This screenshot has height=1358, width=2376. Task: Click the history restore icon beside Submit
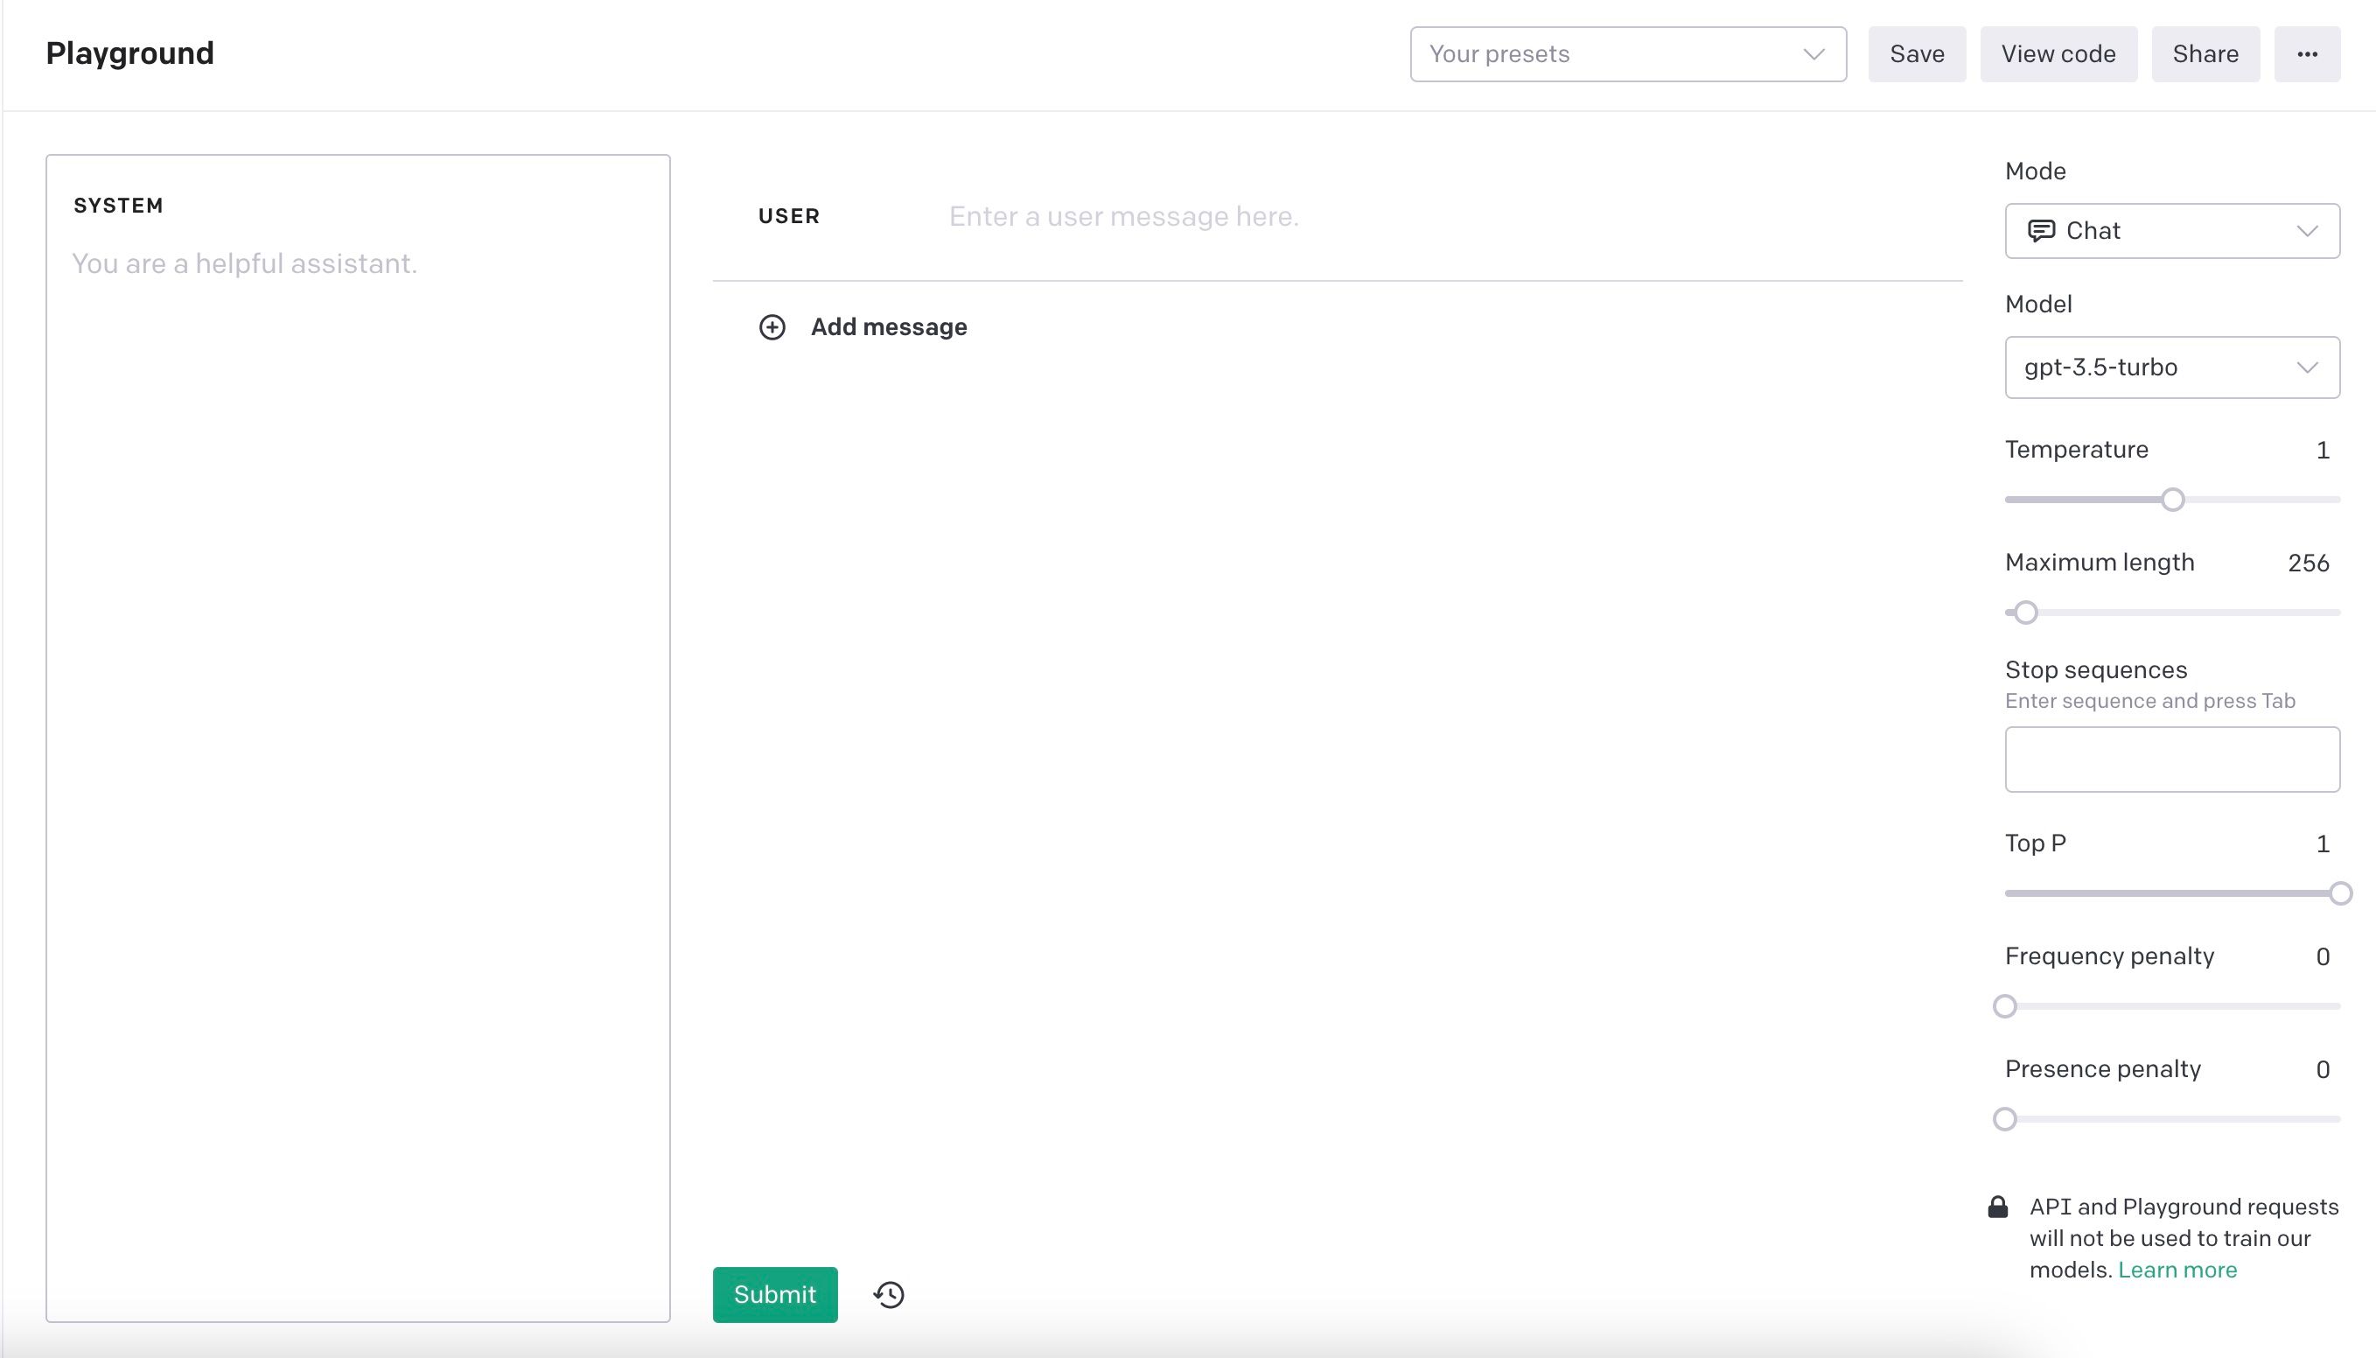click(x=888, y=1293)
